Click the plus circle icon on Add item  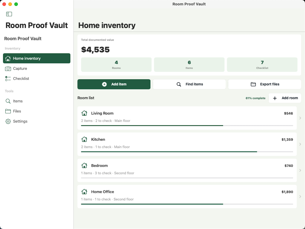(x=105, y=84)
